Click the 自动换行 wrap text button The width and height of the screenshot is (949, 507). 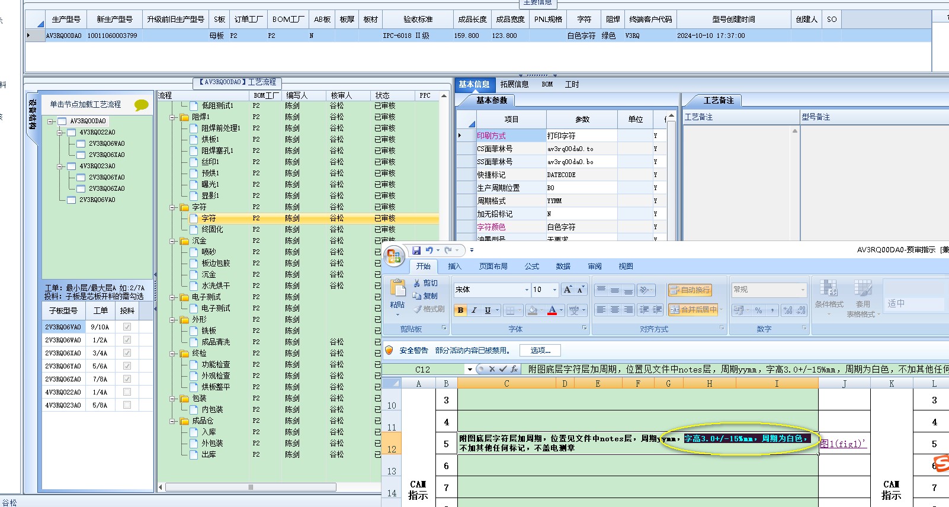point(690,290)
